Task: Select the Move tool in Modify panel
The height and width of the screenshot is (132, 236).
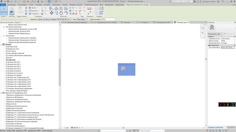Action: point(52,13)
